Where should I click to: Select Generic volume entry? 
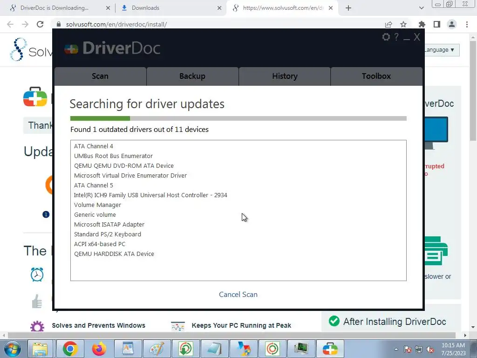click(x=95, y=214)
